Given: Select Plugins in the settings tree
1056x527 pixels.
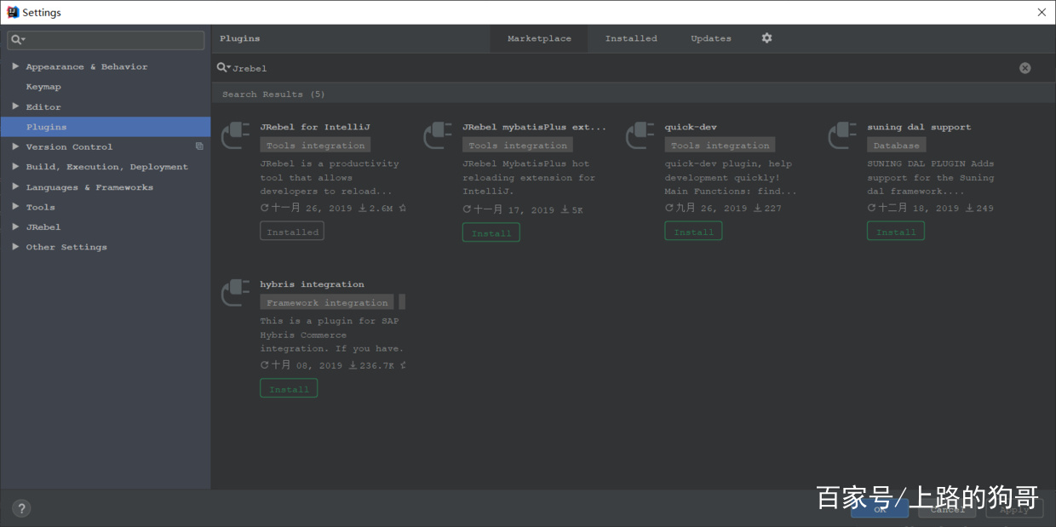Looking at the screenshot, I should click(x=106, y=127).
